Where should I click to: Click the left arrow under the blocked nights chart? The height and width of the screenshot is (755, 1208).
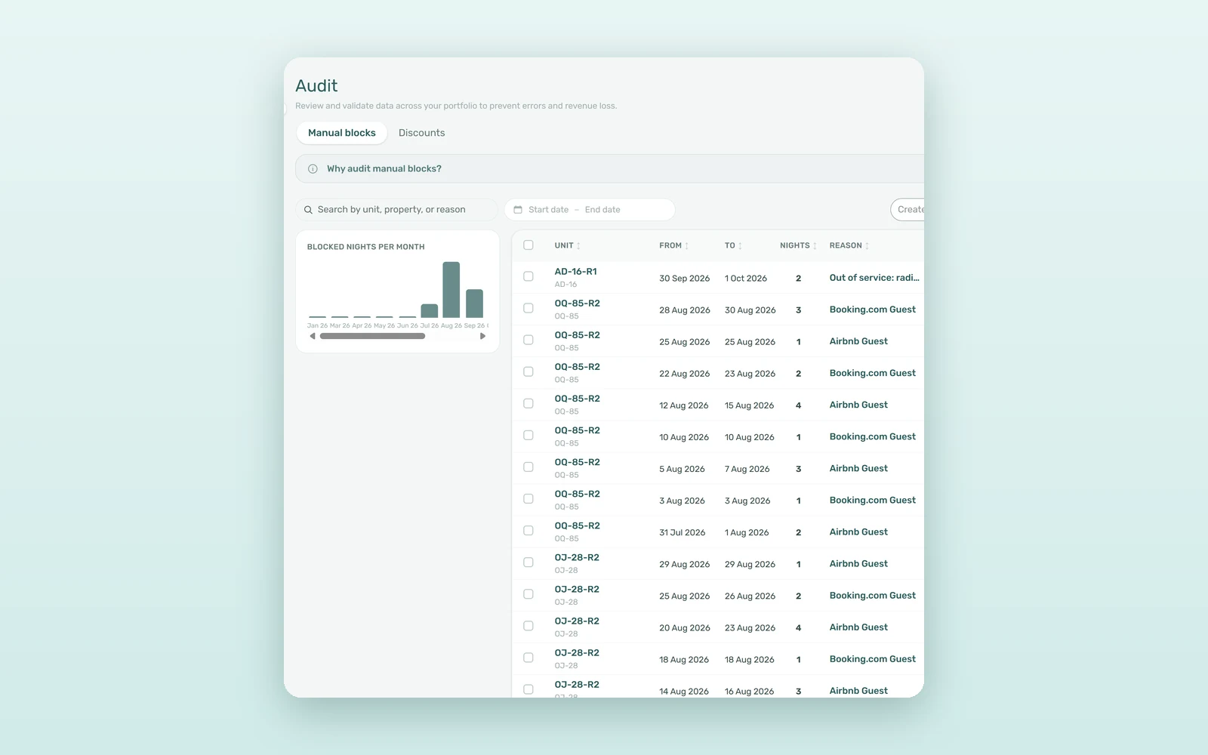pos(313,336)
